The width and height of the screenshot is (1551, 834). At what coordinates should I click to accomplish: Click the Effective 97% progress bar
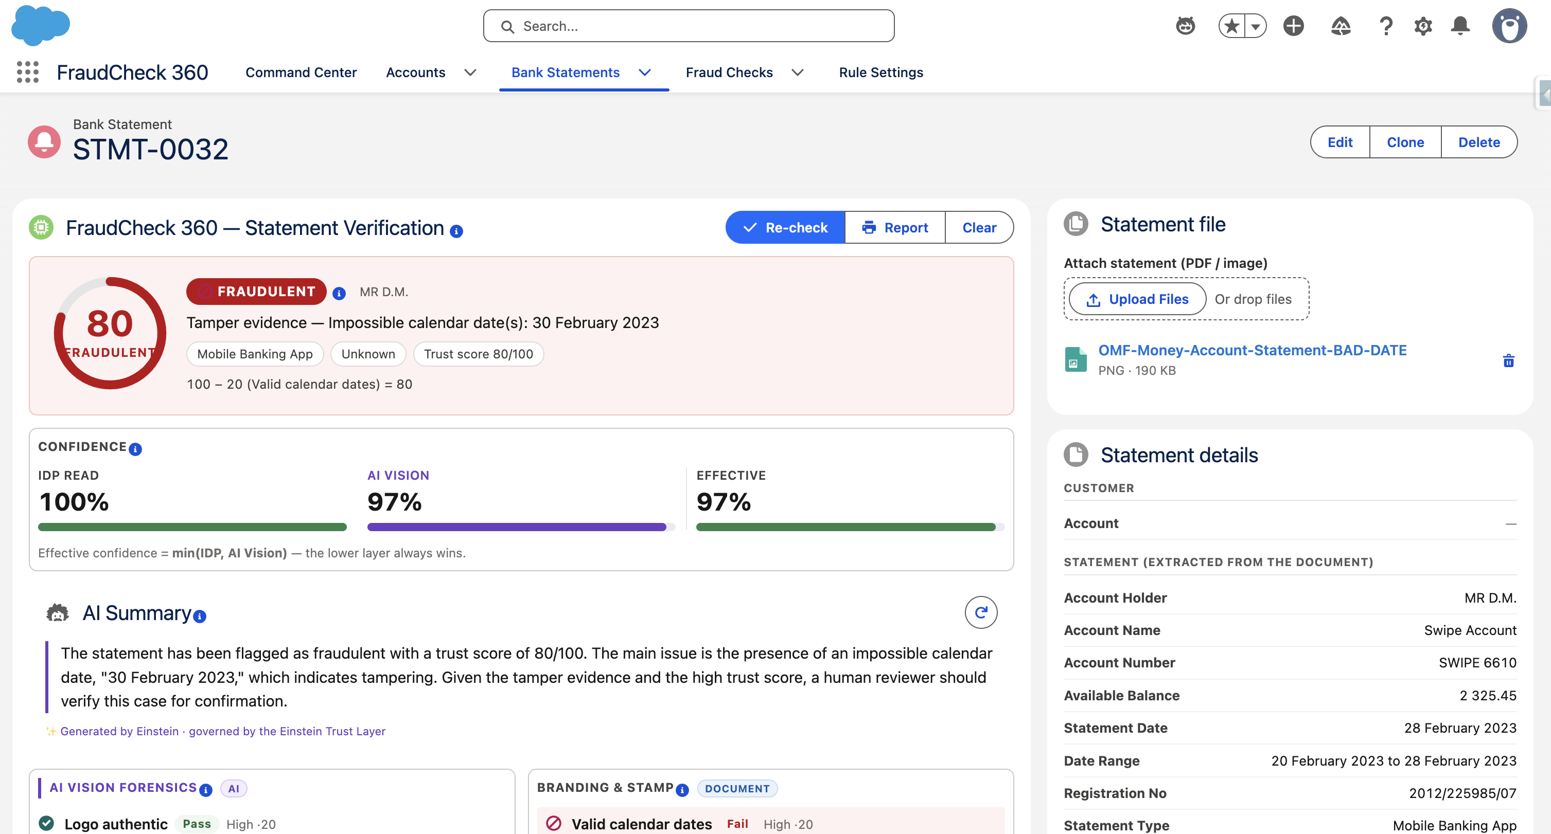850,527
